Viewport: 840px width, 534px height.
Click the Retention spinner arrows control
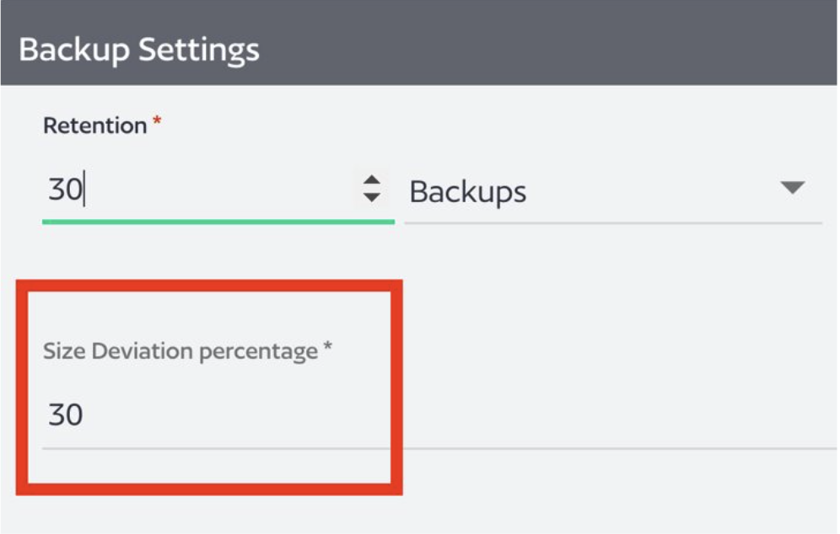(x=371, y=189)
